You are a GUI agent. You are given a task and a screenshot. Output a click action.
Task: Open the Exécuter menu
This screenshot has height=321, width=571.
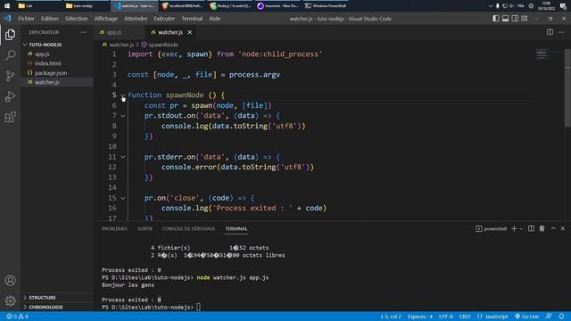(164, 19)
